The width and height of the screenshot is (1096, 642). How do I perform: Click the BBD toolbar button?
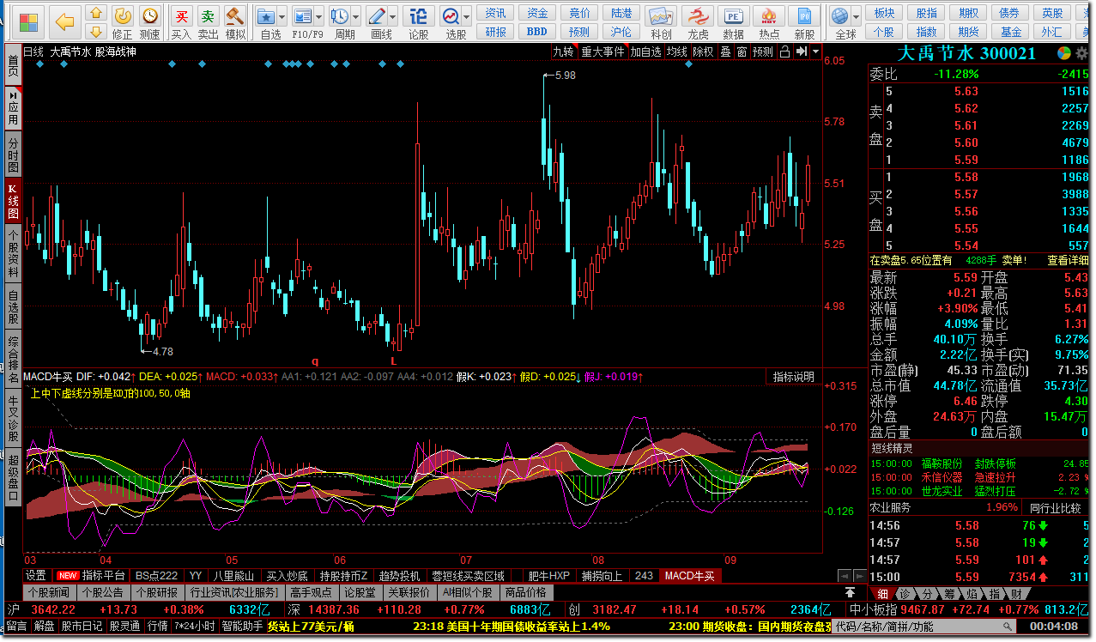click(x=537, y=32)
